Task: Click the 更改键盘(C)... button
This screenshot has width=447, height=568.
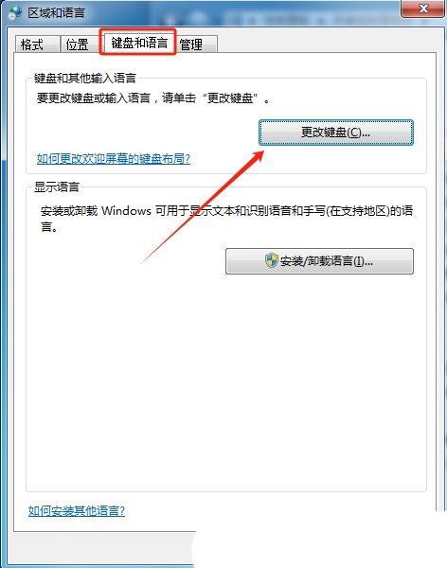Action: (x=336, y=133)
